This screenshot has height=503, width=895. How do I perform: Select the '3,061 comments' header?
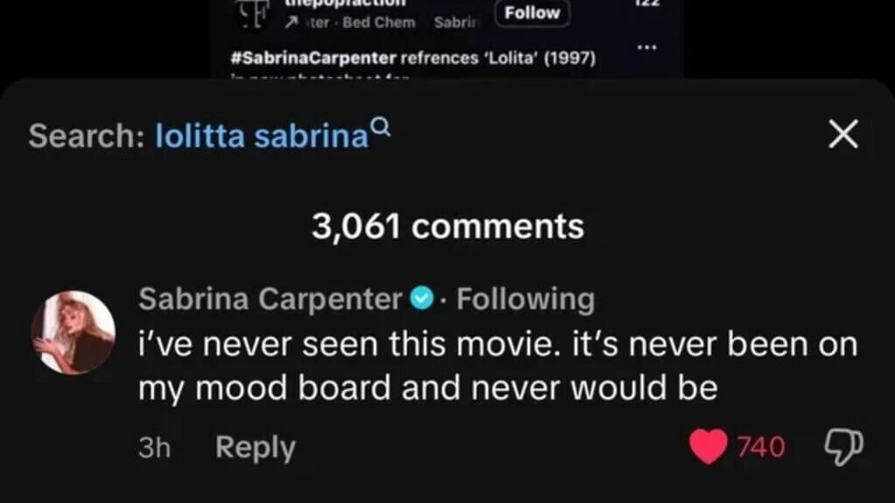pos(448,226)
